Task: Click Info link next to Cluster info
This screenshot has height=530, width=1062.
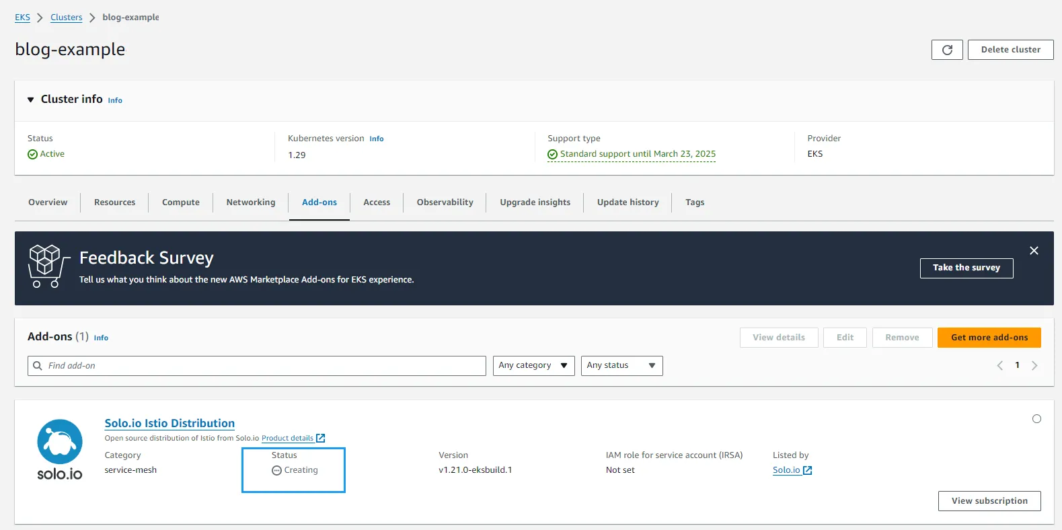Action: click(115, 100)
